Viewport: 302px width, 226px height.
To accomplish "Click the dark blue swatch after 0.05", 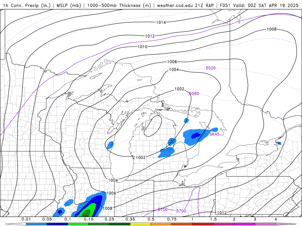I will (x=57, y=224).
